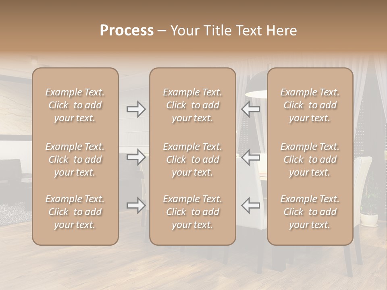Click top Example Text in right box
Screen dimensions: 387x290
coord(310,105)
